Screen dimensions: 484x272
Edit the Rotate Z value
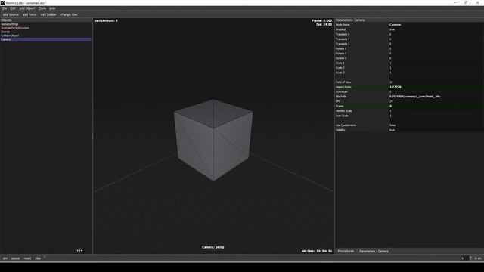pyautogui.click(x=436, y=58)
